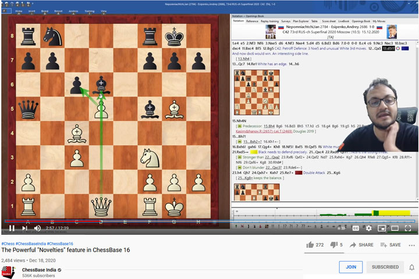Click the evaluation profile graph
419x279 pixels.
324,213
